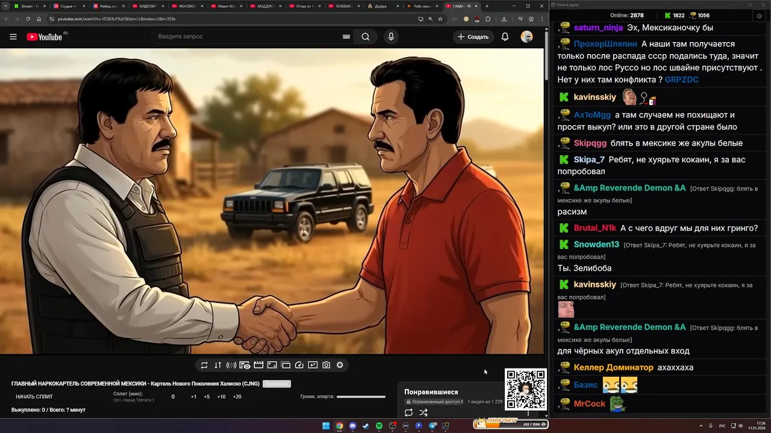Switch to the Студия browser tab

[69, 6]
